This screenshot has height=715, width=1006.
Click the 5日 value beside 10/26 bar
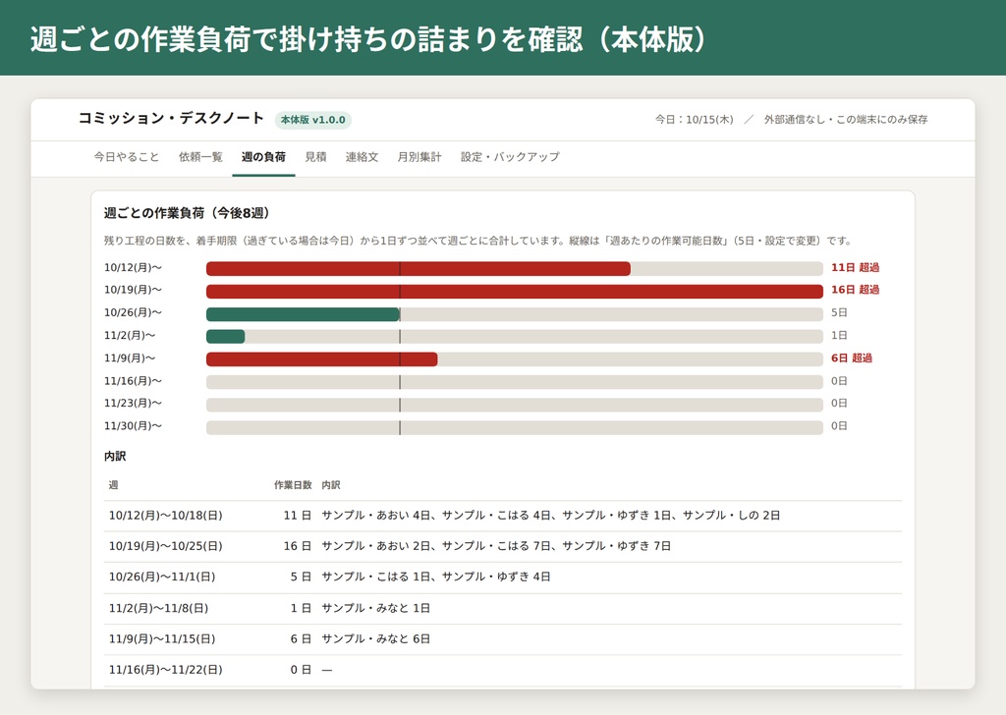pos(839,313)
